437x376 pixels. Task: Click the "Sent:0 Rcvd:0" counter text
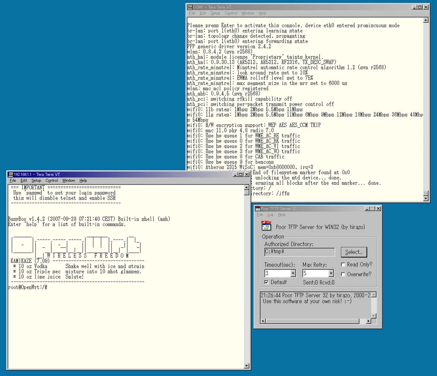click(318, 282)
